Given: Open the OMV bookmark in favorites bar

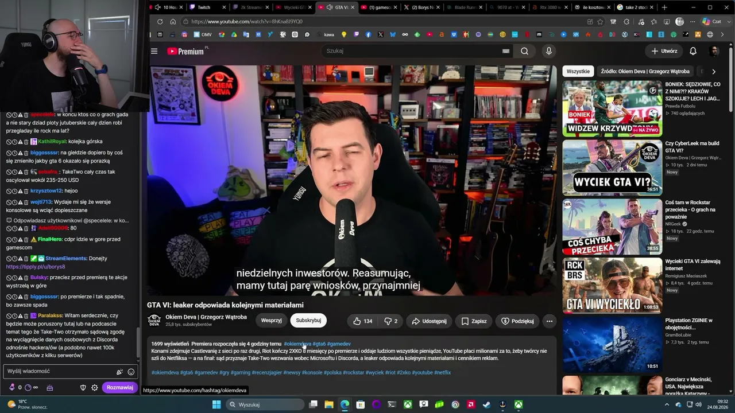Looking at the screenshot, I should [203, 34].
